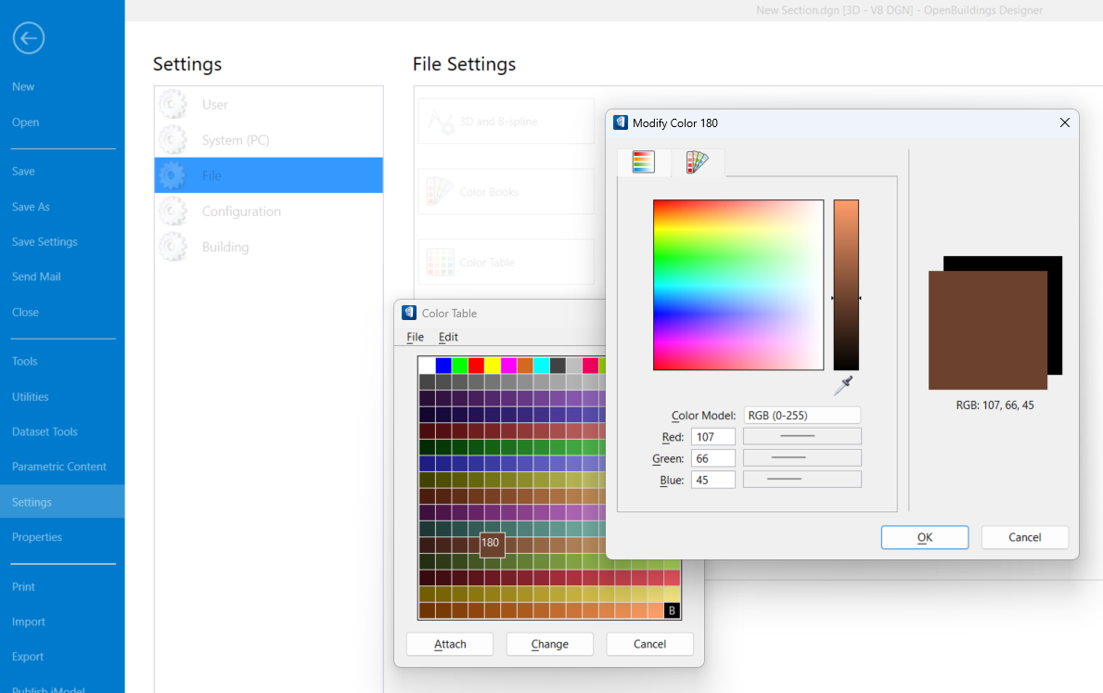Switch to the color book swatches tab
This screenshot has width=1103, height=693.
pyautogui.click(x=697, y=161)
